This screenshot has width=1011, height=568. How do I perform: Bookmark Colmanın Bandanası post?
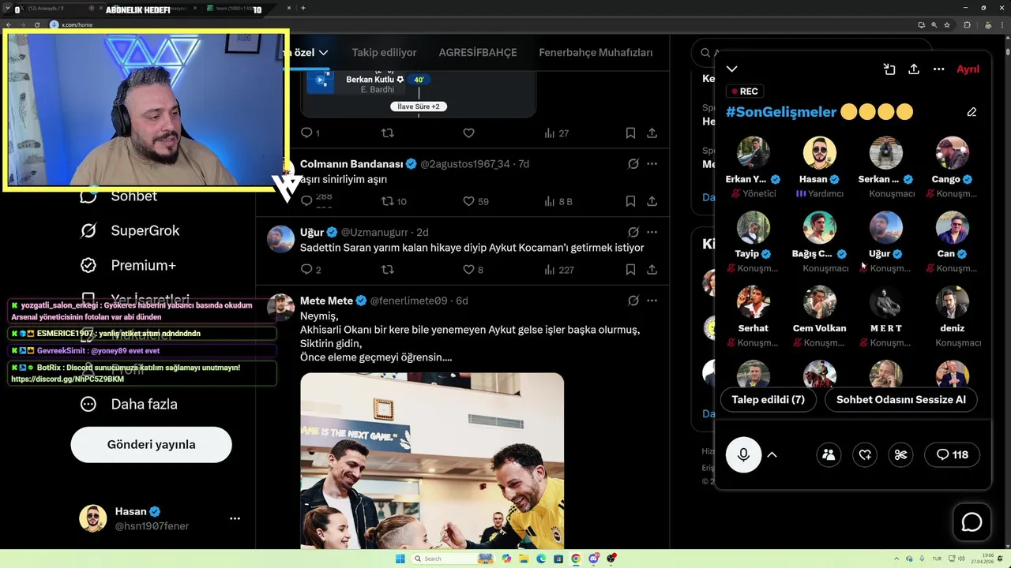630,201
